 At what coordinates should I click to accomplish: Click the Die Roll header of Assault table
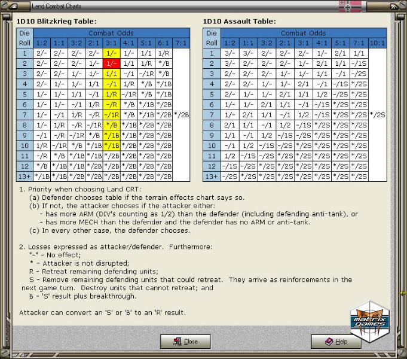pyautogui.click(x=212, y=38)
